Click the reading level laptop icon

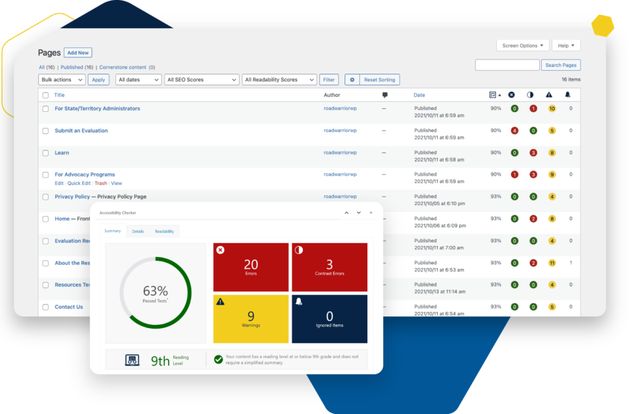click(x=133, y=359)
